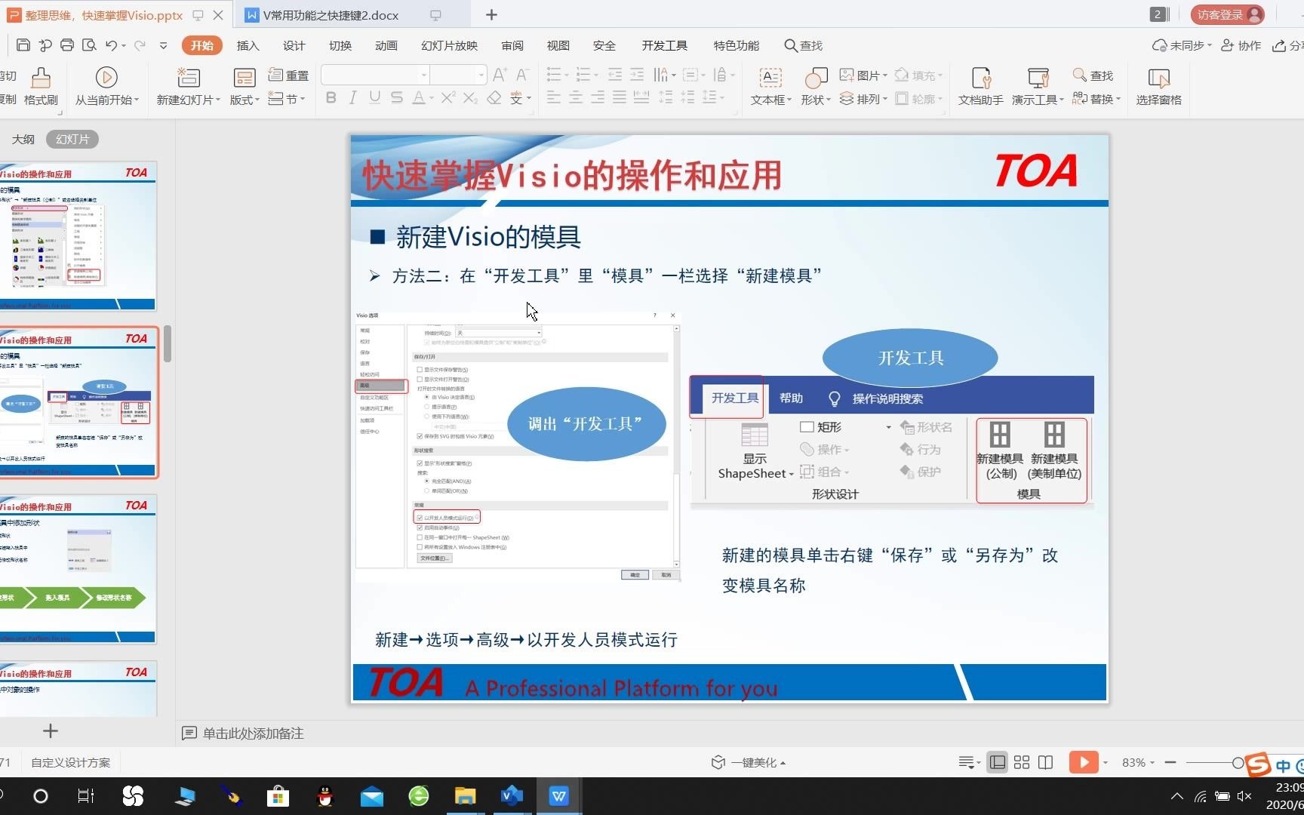Open Not Synced (未同步) dropdown

click(1182, 45)
